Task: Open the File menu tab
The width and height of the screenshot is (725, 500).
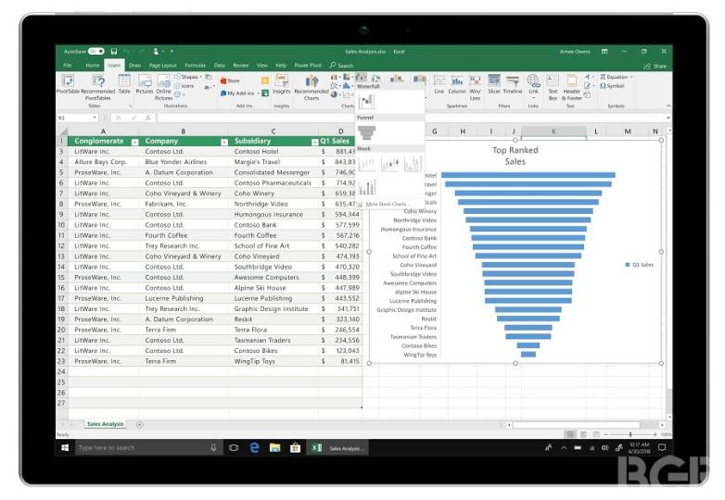Action: pyautogui.click(x=68, y=65)
